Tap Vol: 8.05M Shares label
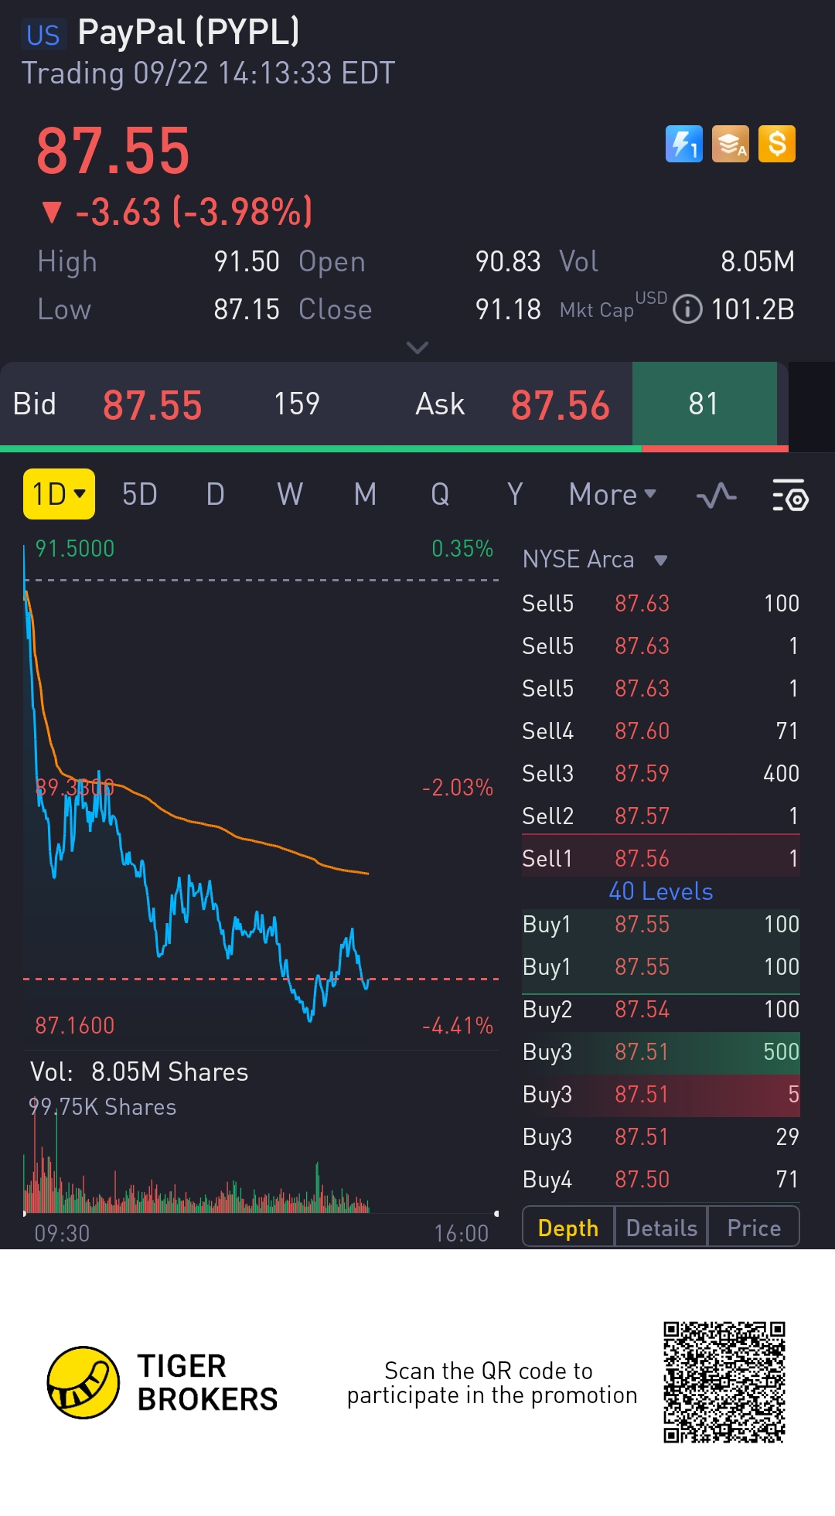The image size is (835, 1516). [139, 1071]
